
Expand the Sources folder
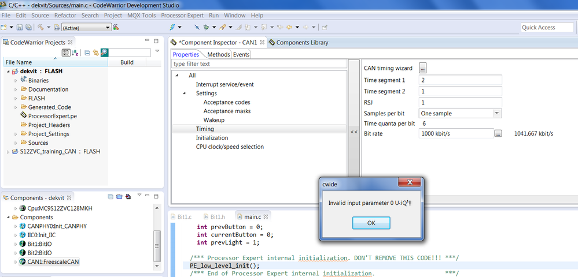[16, 143]
